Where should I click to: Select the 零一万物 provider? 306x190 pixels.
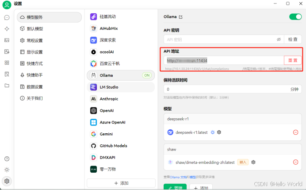click(x=121, y=169)
